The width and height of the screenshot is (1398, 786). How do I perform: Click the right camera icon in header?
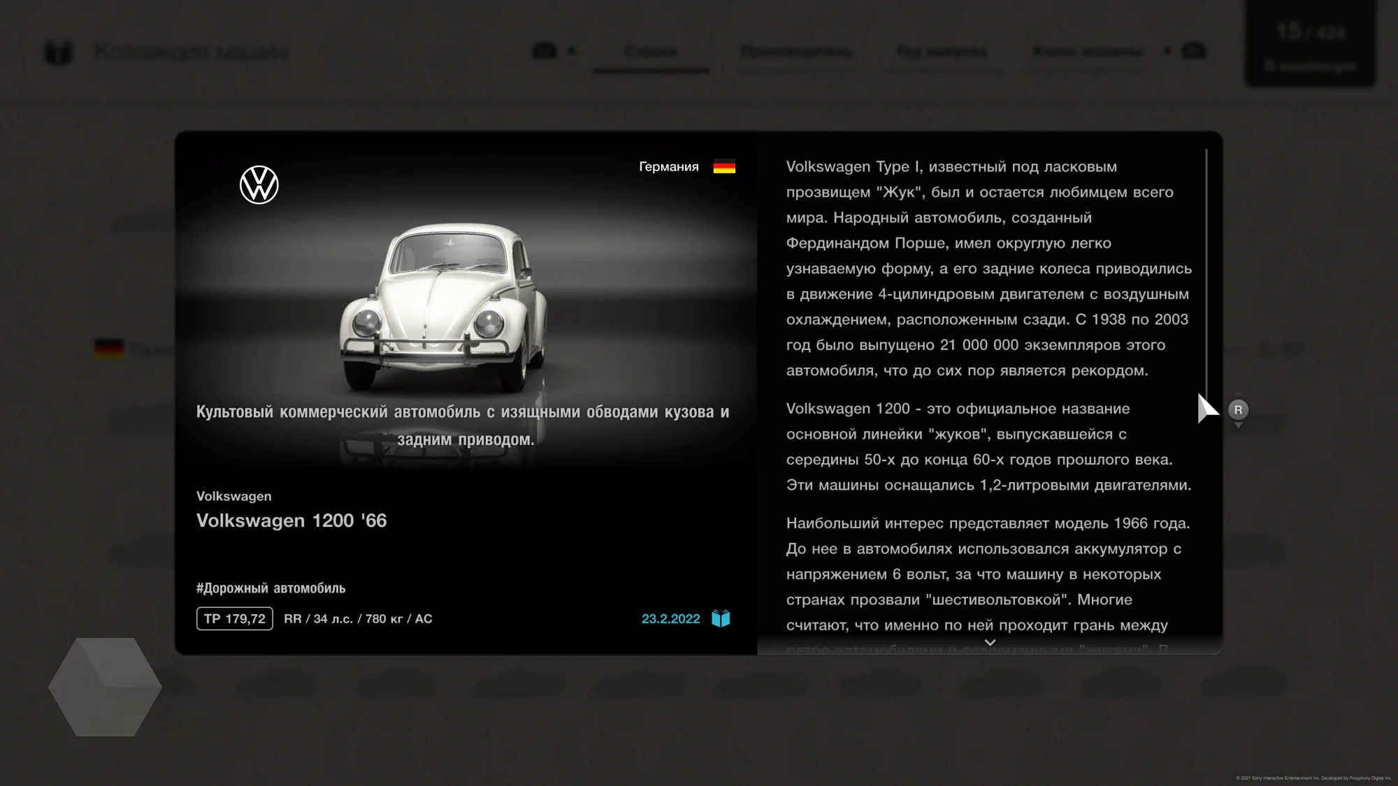[x=1194, y=51]
